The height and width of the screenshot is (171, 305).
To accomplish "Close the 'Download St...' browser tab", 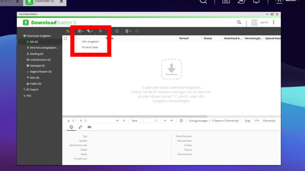I will click(62, 1).
